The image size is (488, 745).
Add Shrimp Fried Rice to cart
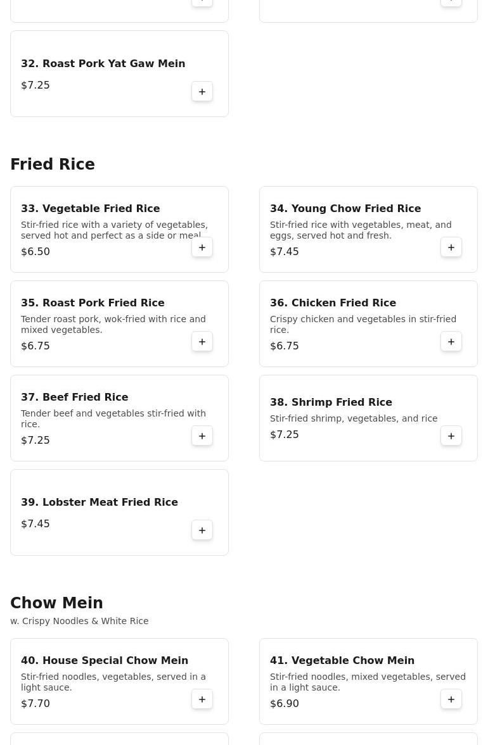pos(451,436)
